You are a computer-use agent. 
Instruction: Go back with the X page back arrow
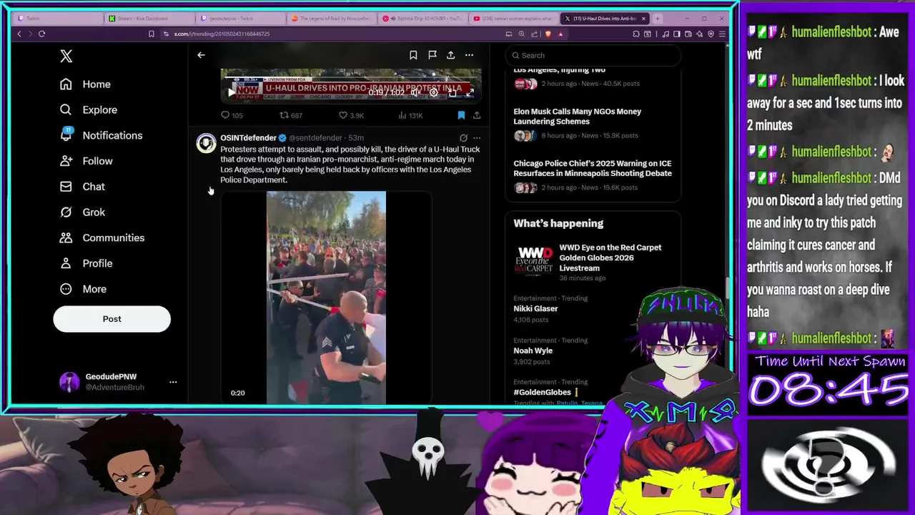[x=201, y=55]
